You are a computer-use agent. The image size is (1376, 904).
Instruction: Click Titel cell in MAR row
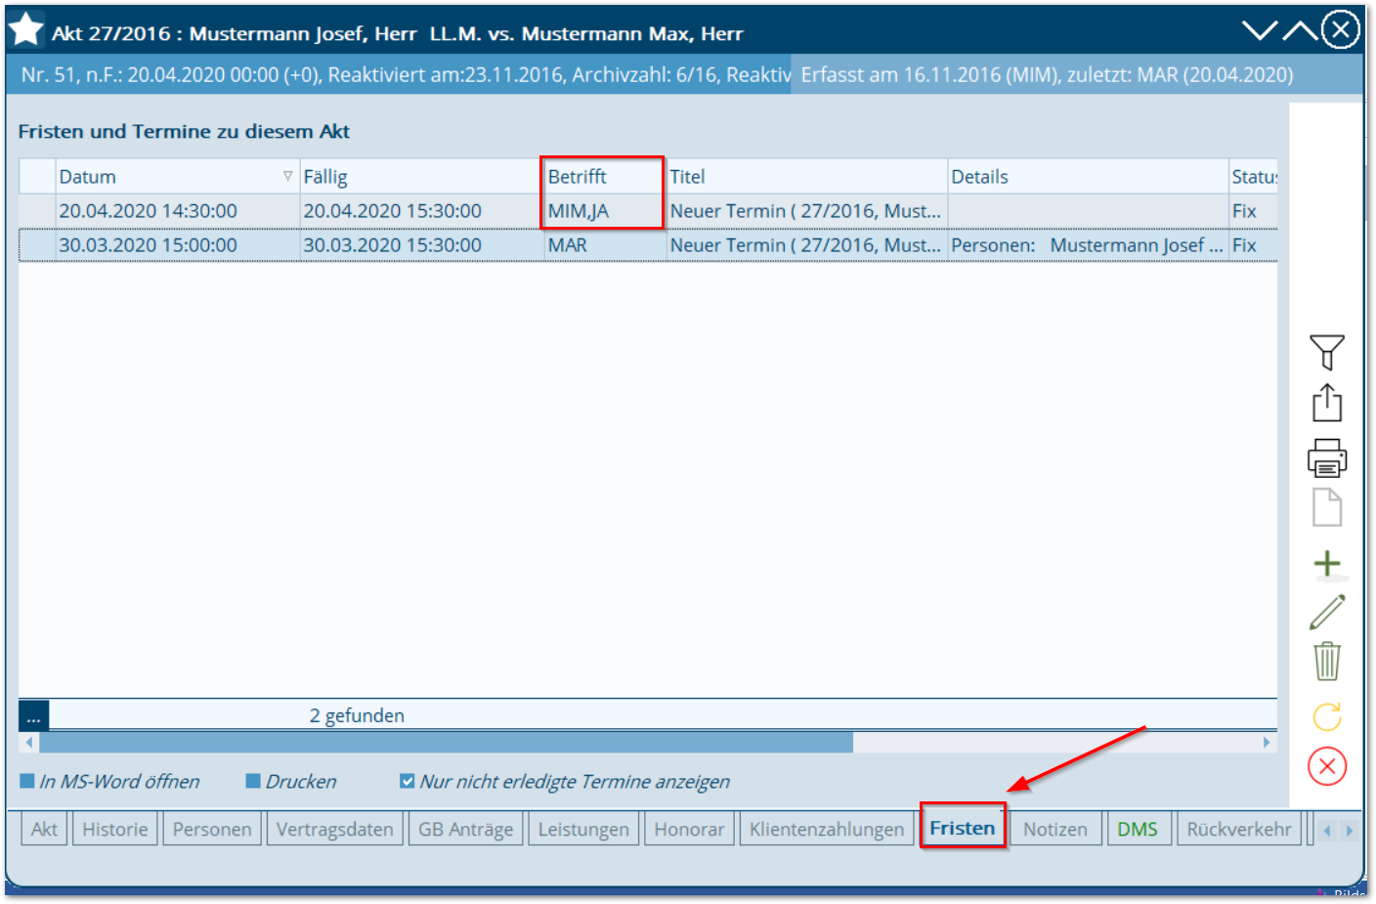coord(806,244)
